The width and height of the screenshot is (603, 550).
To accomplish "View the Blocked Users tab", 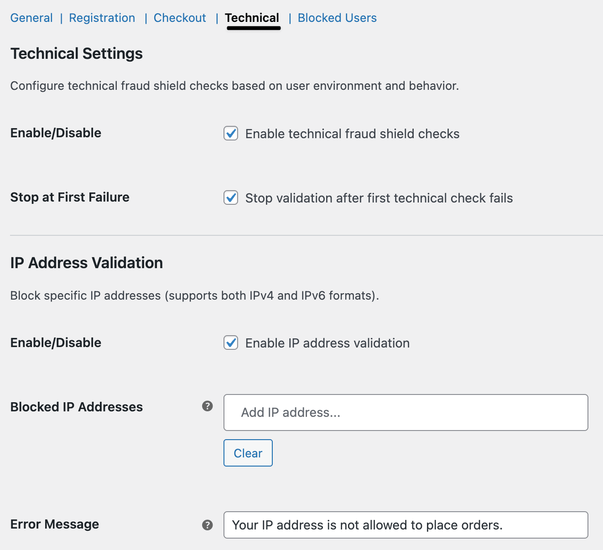I will [337, 18].
